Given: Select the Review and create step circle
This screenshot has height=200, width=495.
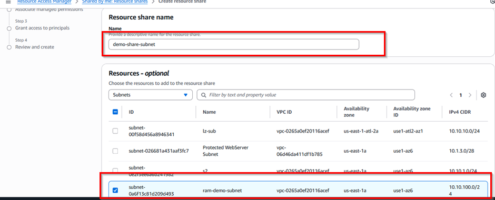Looking at the screenshot, I should [x=9, y=47].
